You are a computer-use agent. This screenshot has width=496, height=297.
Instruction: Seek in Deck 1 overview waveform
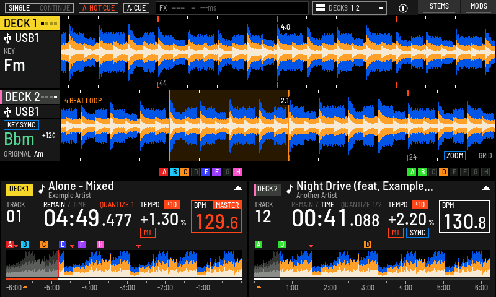pos(124,264)
